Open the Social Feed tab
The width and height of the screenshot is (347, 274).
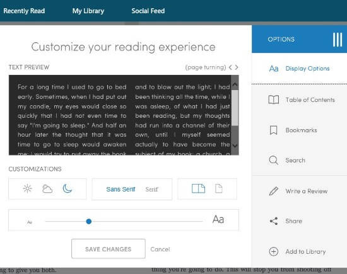[148, 11]
